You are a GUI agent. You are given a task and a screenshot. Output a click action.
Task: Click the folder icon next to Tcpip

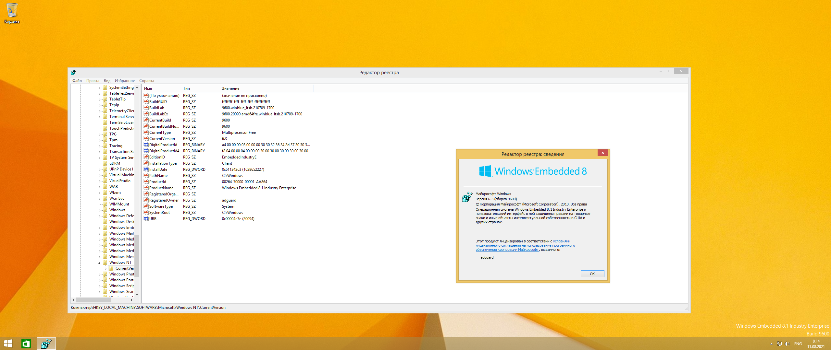click(105, 105)
